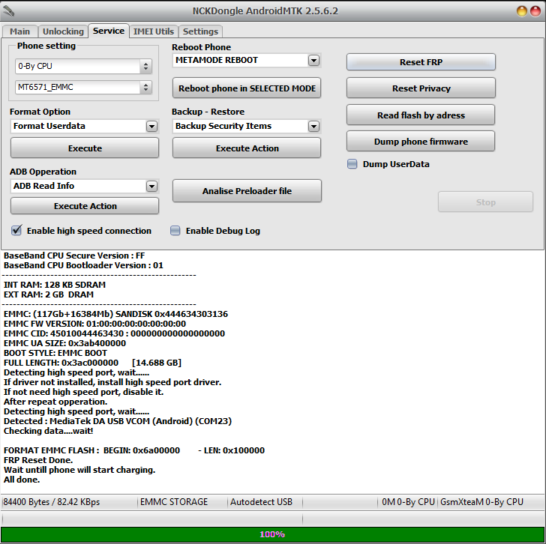Click the All done. log line
The height and width of the screenshot is (544, 546).
coord(22,480)
